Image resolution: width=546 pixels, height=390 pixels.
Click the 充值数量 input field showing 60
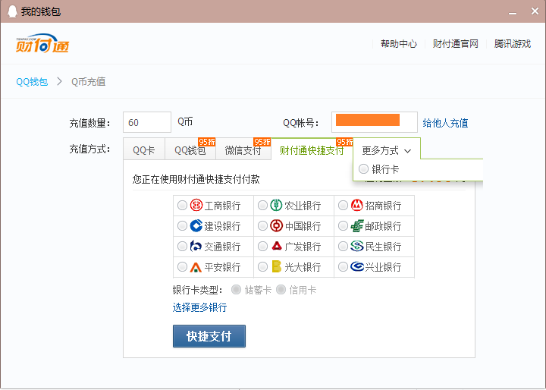point(147,122)
